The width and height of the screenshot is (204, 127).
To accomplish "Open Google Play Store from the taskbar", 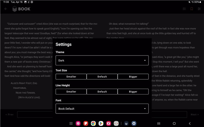I will pos(101,123).
